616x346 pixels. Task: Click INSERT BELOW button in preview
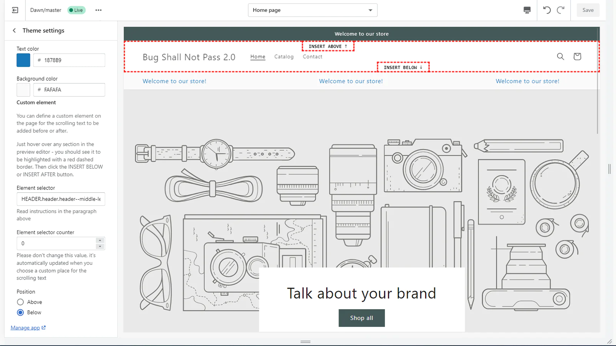[403, 67]
